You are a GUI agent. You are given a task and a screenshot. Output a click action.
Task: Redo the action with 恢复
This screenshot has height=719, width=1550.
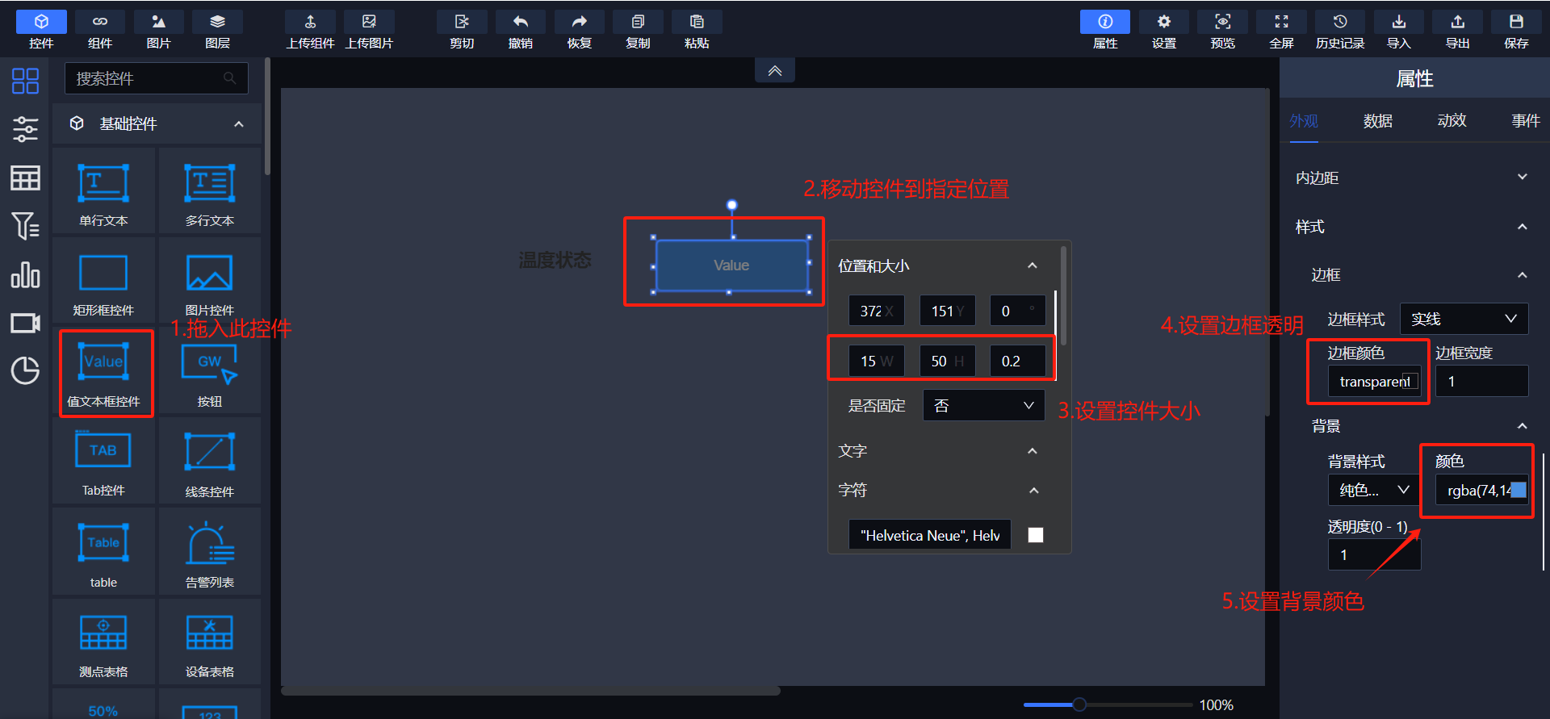580,31
